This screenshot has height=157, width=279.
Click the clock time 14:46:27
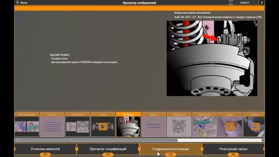pos(245,3)
